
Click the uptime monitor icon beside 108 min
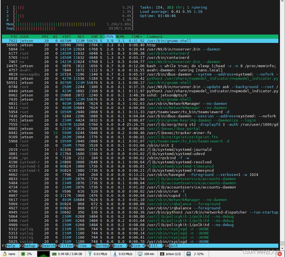pyautogui.click(x=140, y=254)
